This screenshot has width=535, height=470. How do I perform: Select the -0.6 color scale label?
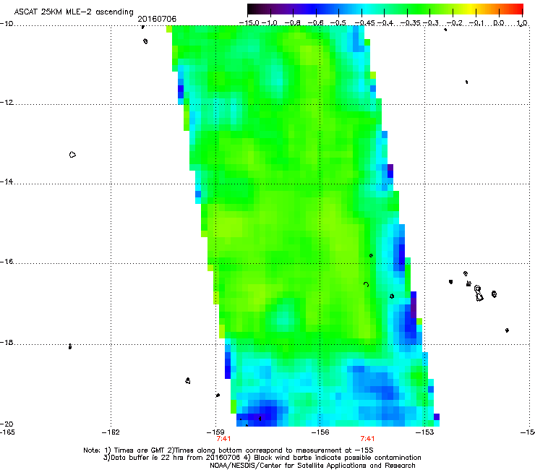tap(316, 23)
